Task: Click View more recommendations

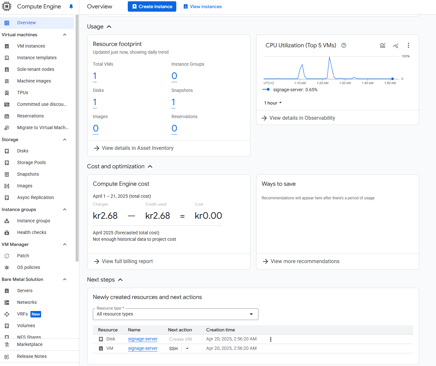Action: click(x=301, y=261)
